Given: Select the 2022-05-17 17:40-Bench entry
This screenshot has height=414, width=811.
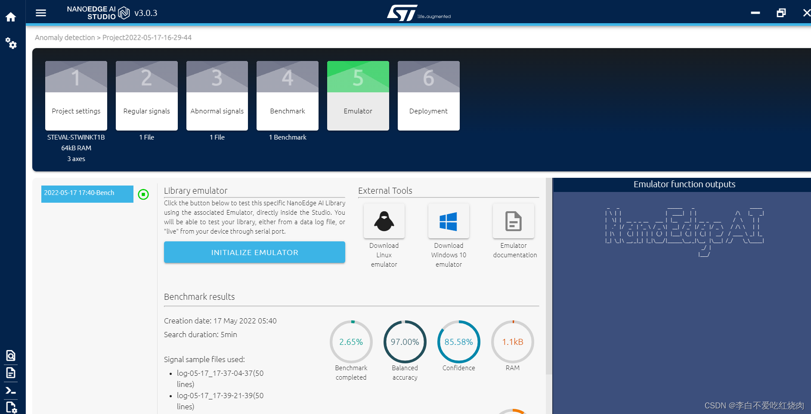Looking at the screenshot, I should 87,194.
